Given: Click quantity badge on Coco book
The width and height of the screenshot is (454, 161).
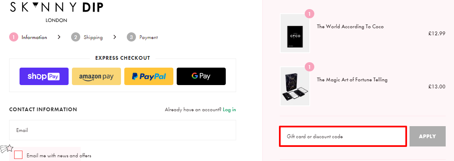Looking at the screenshot, I should 309,14.
